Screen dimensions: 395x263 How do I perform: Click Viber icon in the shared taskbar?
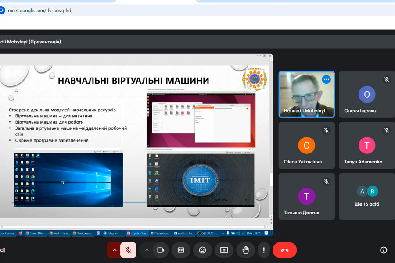(98, 233)
